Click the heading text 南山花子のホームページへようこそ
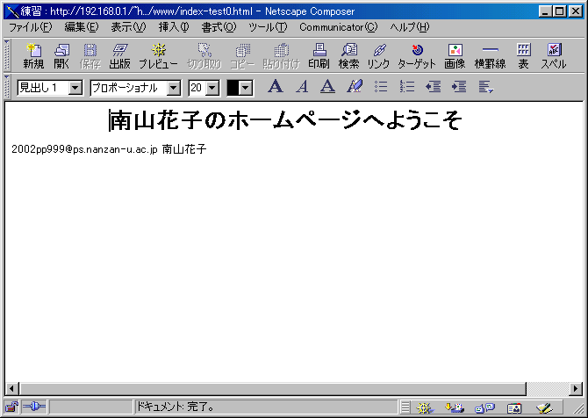588x418 pixels. pos(285,120)
